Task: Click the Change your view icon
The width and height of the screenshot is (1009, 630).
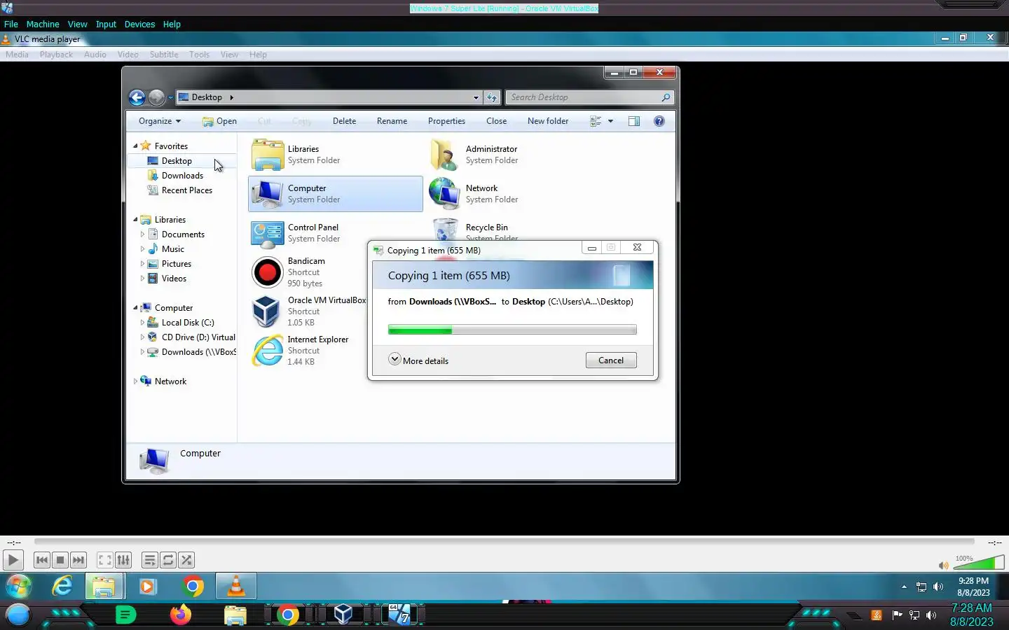Action: click(596, 121)
